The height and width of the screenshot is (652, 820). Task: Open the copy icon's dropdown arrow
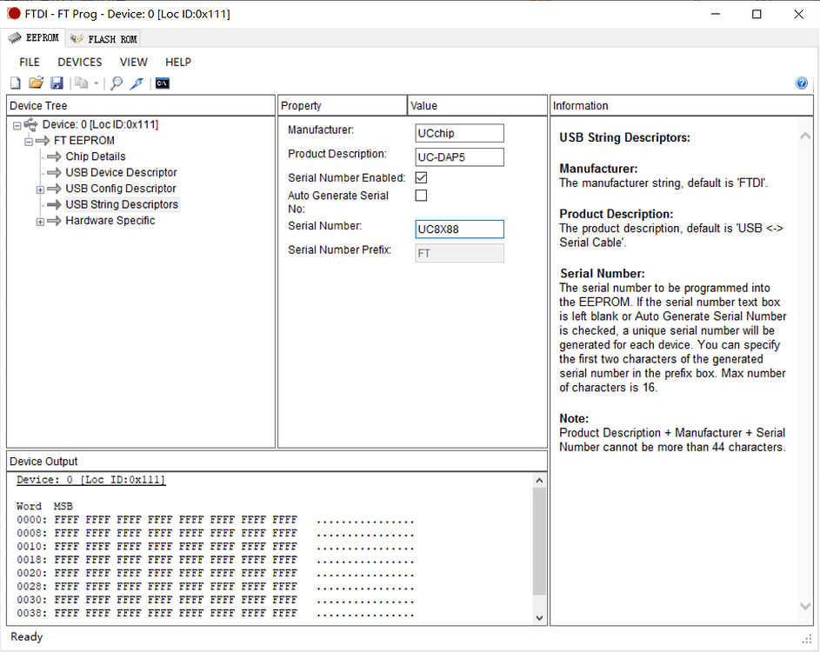96,84
